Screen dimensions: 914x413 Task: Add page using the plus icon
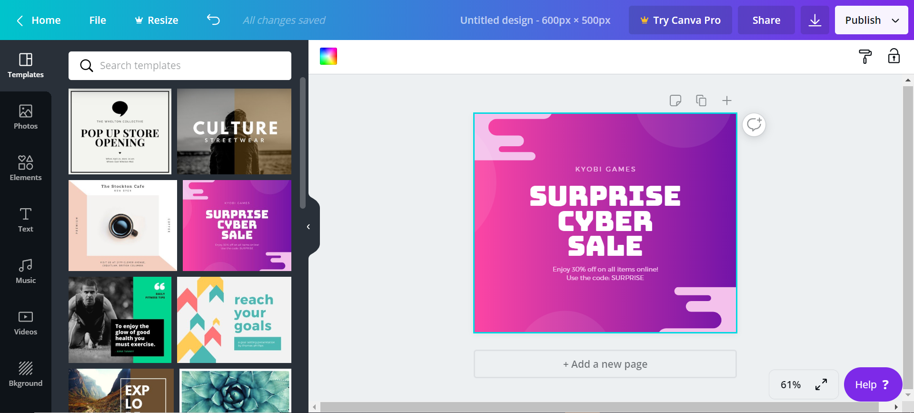click(726, 101)
